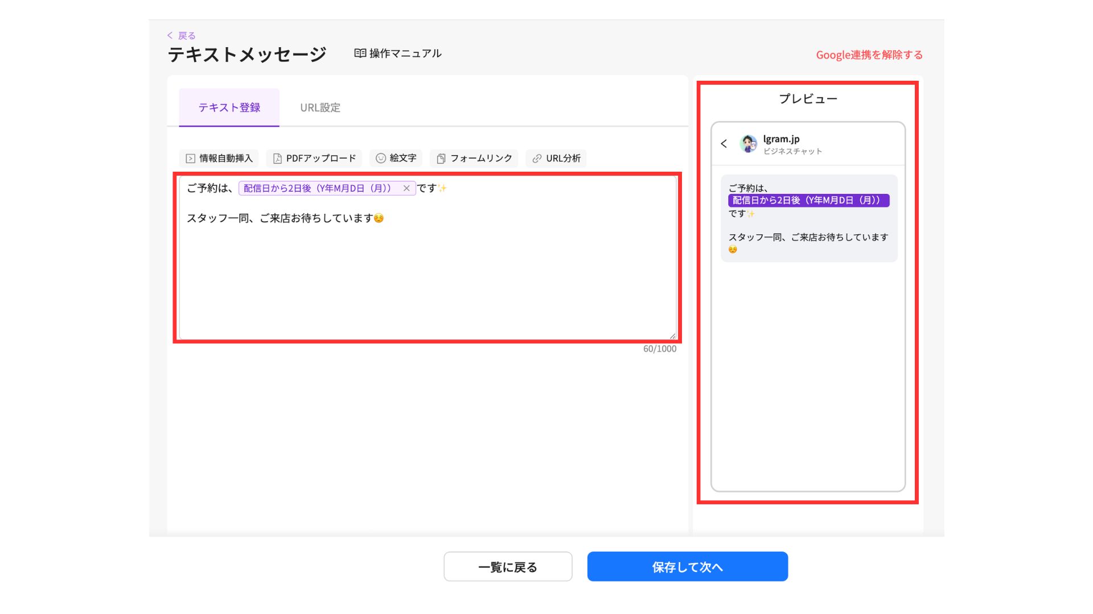Click the text area resize handle
Image resolution: width=1093 pixels, height=614 pixels.
(x=672, y=336)
